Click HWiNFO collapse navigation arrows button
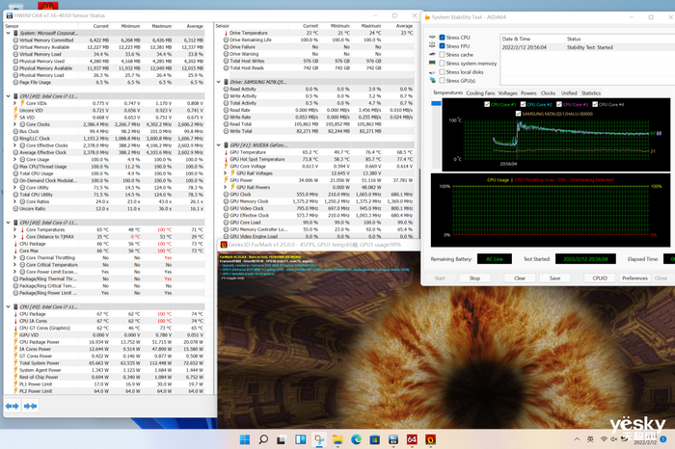The image size is (675, 449). pyautogui.click(x=30, y=406)
